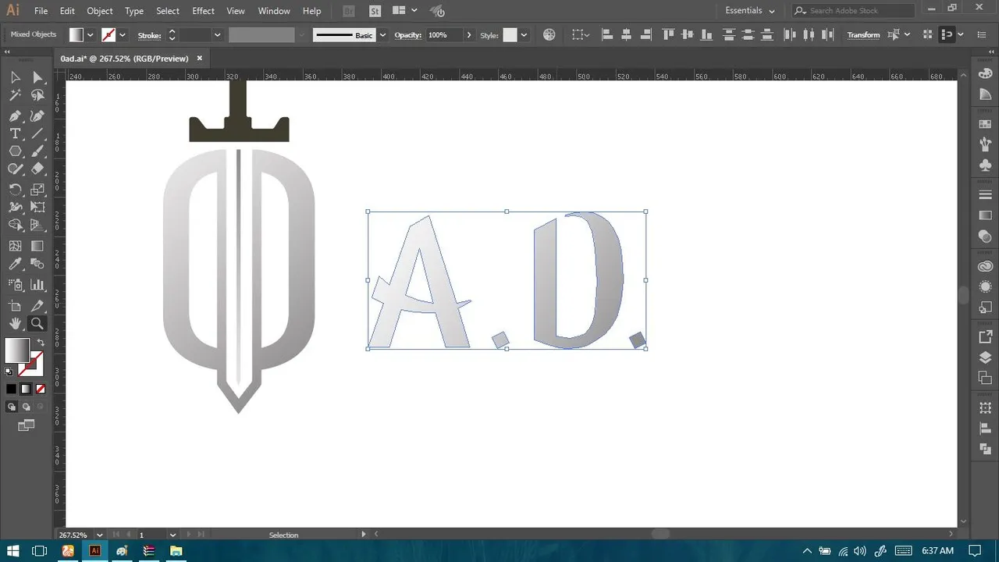999x562 pixels.
Task: Activate the Zoom tool
Action: tap(37, 324)
